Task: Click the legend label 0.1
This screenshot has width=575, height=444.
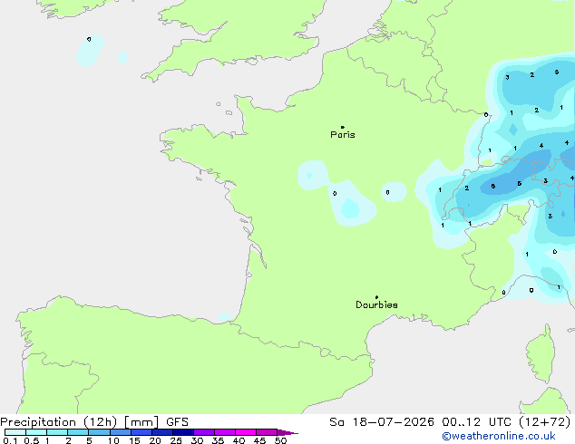Action: pyautogui.click(x=10, y=440)
